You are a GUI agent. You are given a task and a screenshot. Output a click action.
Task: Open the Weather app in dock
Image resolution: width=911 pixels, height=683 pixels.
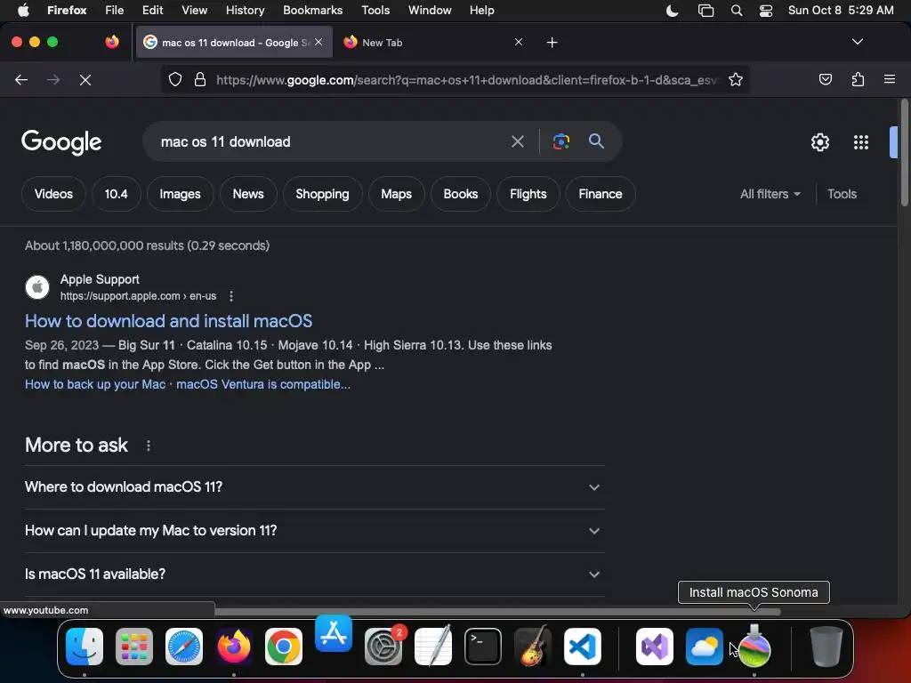coord(705,647)
